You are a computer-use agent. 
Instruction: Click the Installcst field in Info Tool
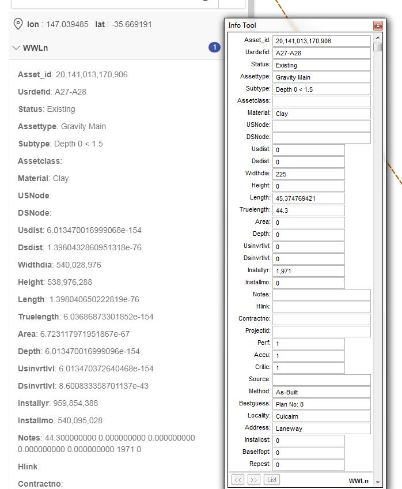pyautogui.click(x=309, y=441)
